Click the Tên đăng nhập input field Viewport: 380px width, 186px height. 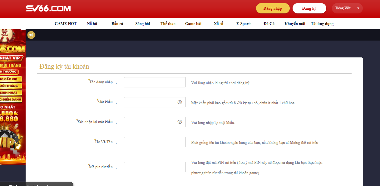[x=155, y=82]
